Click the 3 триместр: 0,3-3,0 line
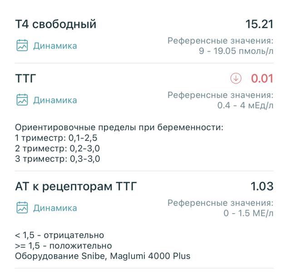288x272 pixels. tap(58, 159)
